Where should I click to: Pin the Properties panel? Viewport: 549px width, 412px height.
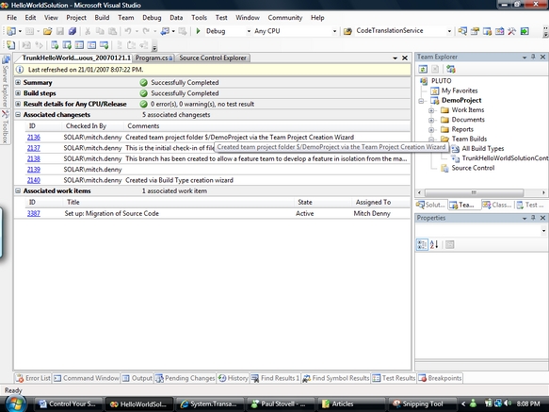533,218
